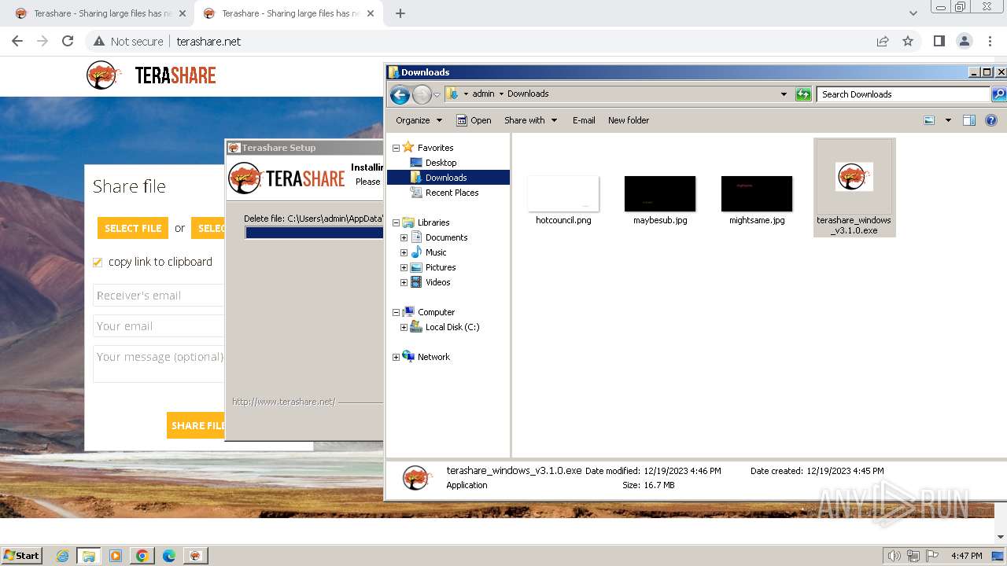Click the Edge icon in the taskbar

169,556
